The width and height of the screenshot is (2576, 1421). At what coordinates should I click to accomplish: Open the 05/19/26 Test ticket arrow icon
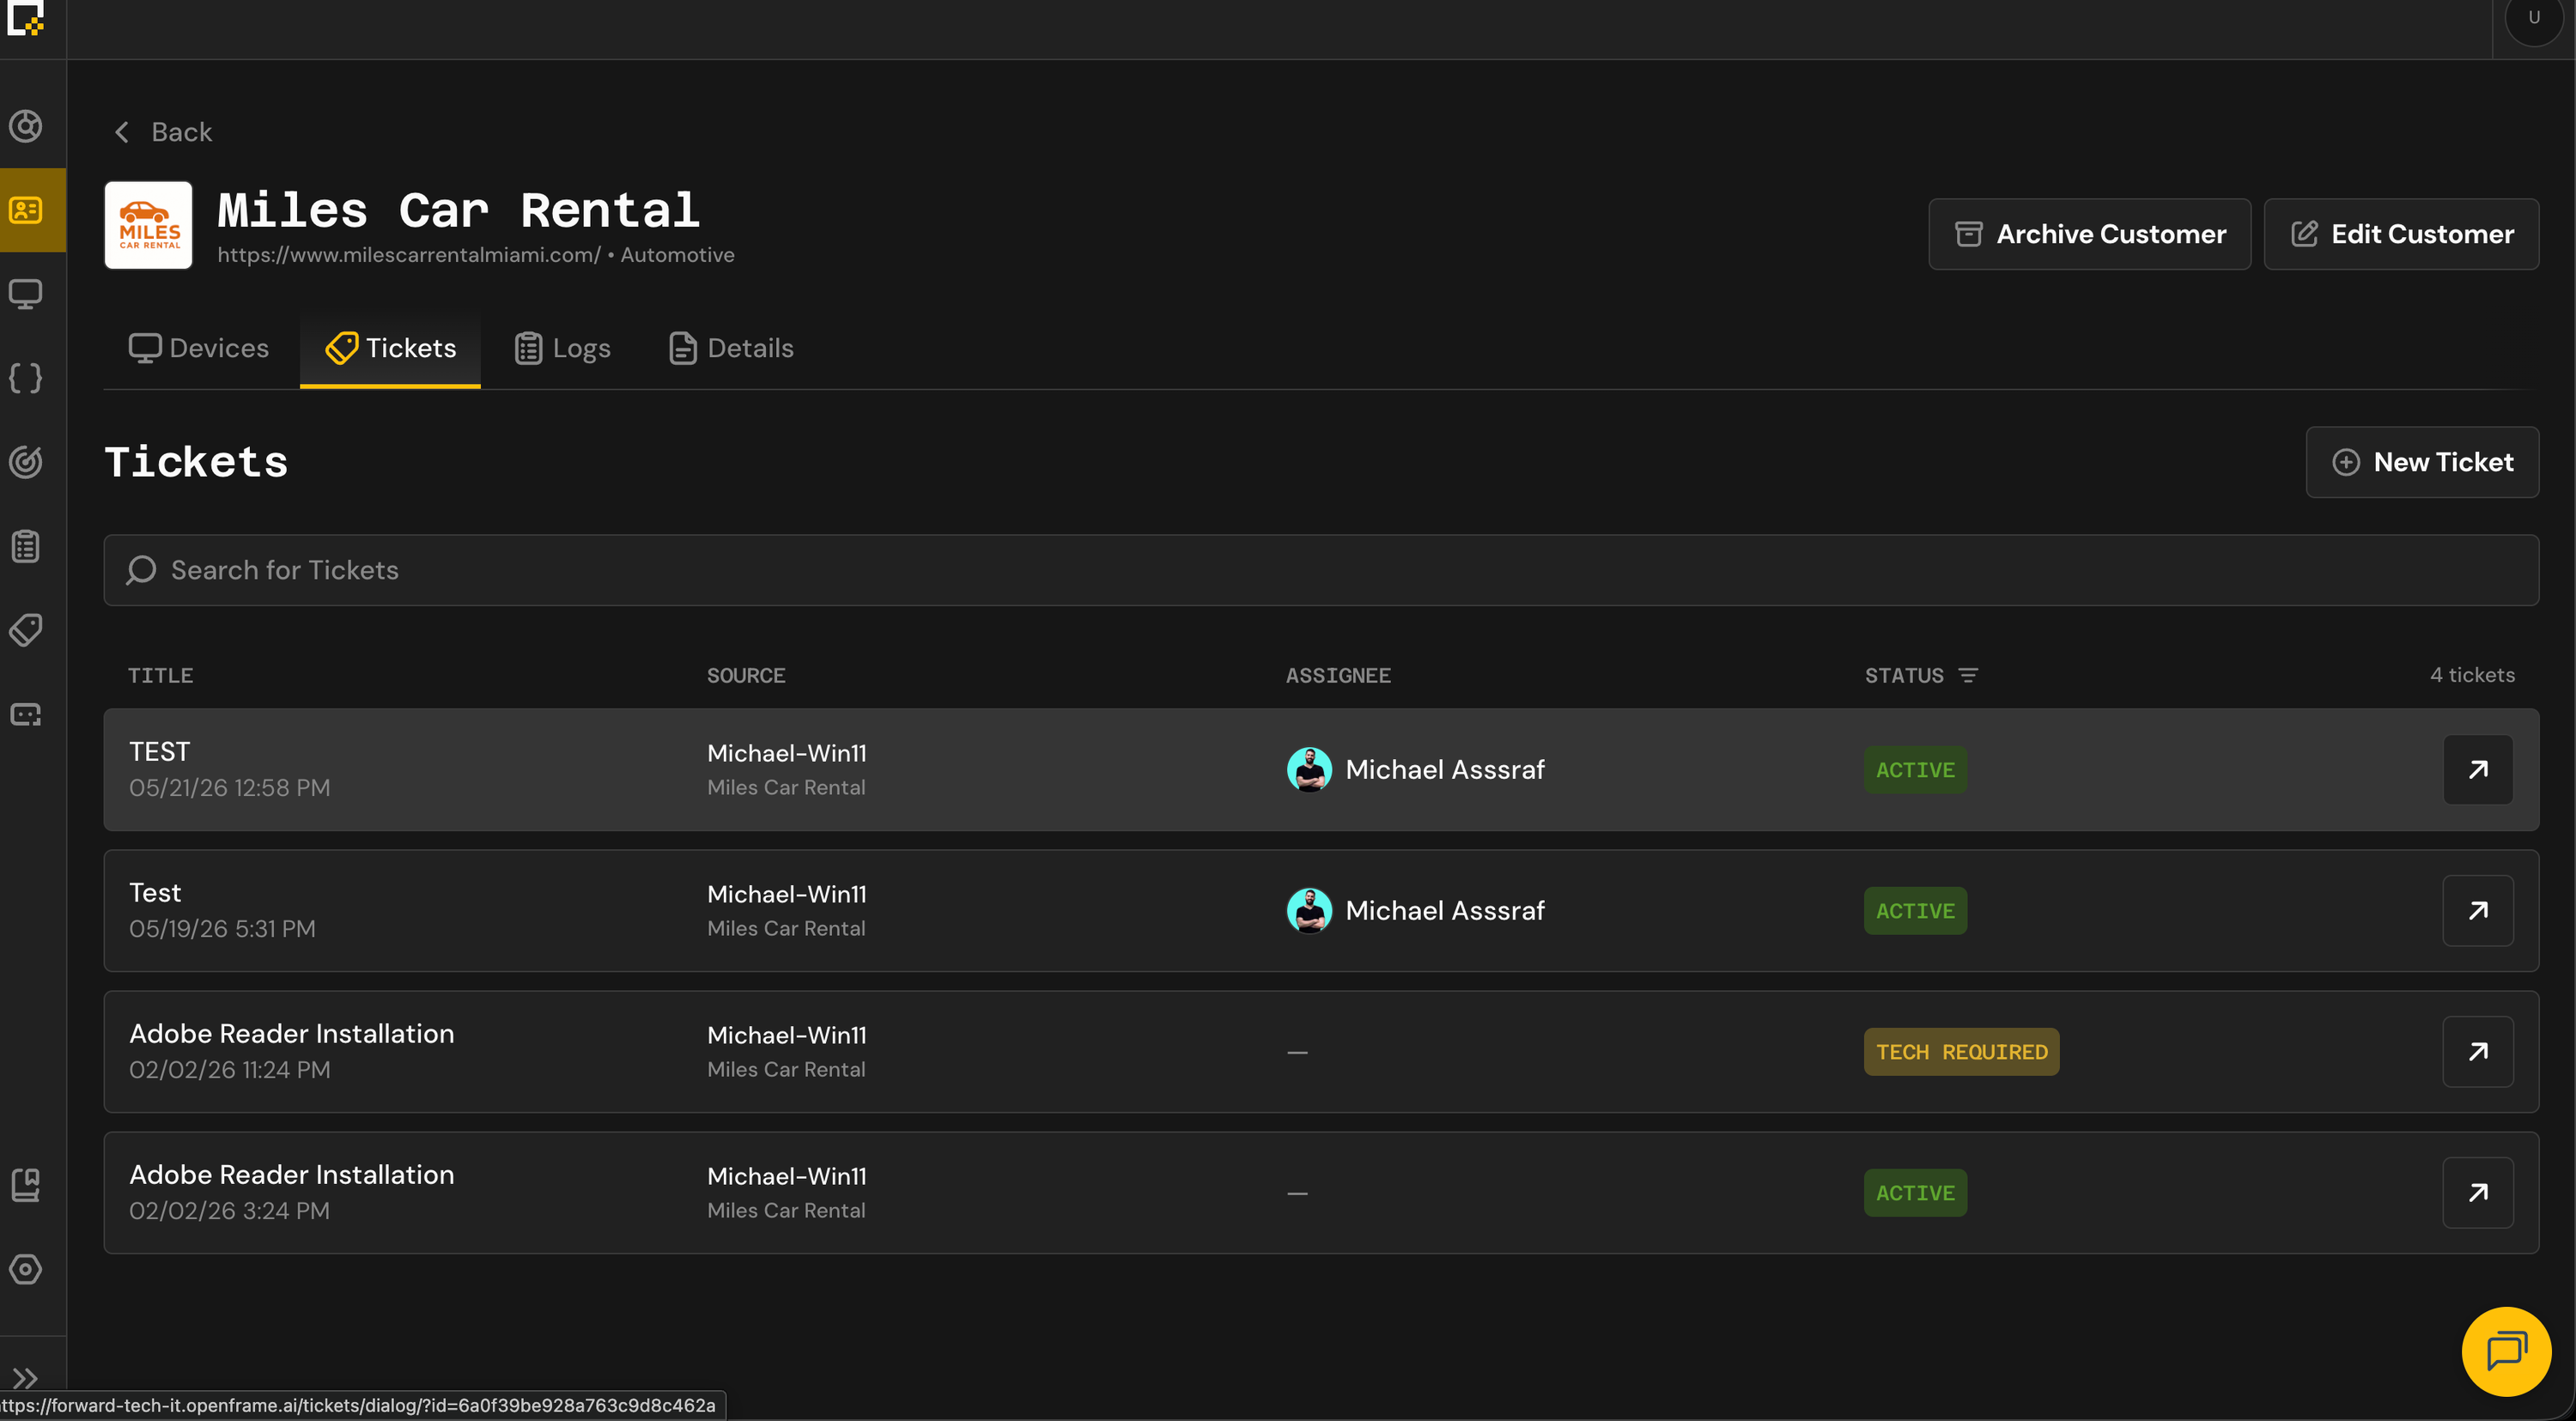pyautogui.click(x=2478, y=911)
